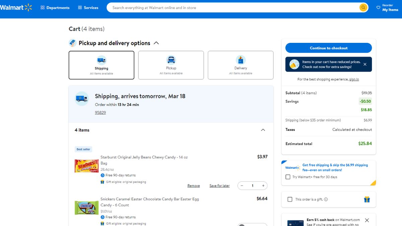402x226 pixels.
Task: Mark this order as a gift
Action: point(290,200)
